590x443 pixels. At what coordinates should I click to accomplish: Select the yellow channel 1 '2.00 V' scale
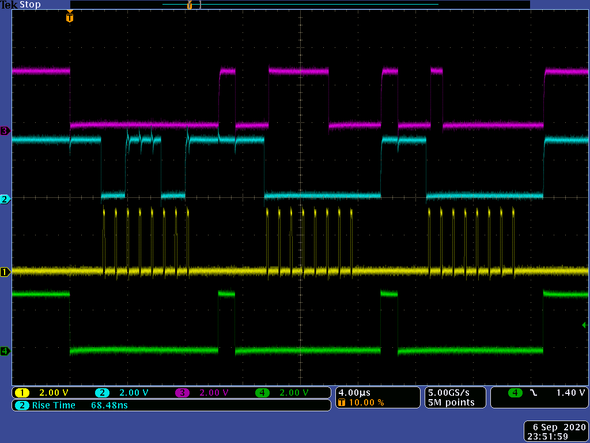click(x=54, y=393)
